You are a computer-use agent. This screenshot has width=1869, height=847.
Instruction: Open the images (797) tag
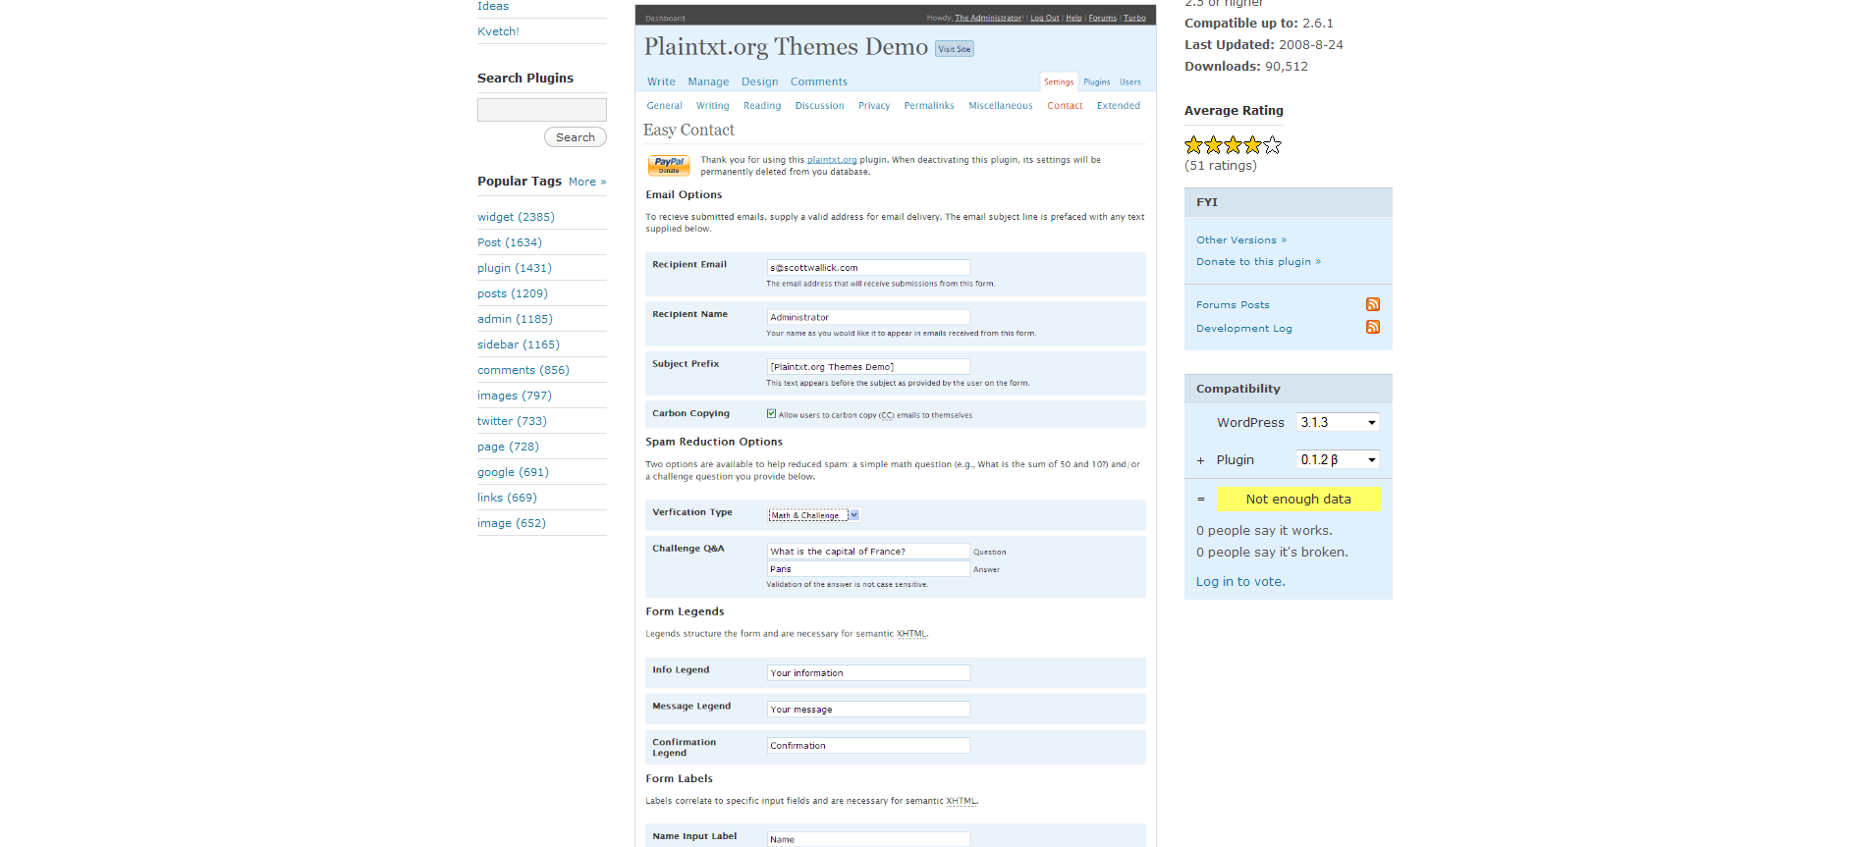tap(515, 396)
